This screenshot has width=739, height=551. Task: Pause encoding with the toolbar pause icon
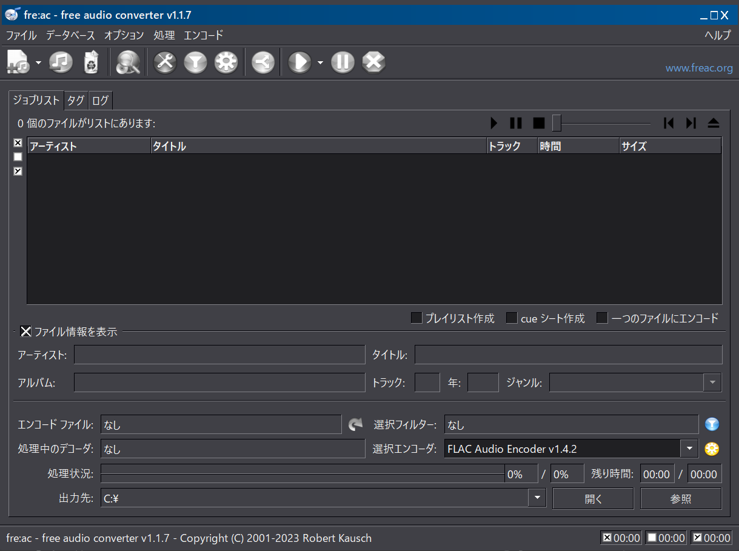(343, 62)
